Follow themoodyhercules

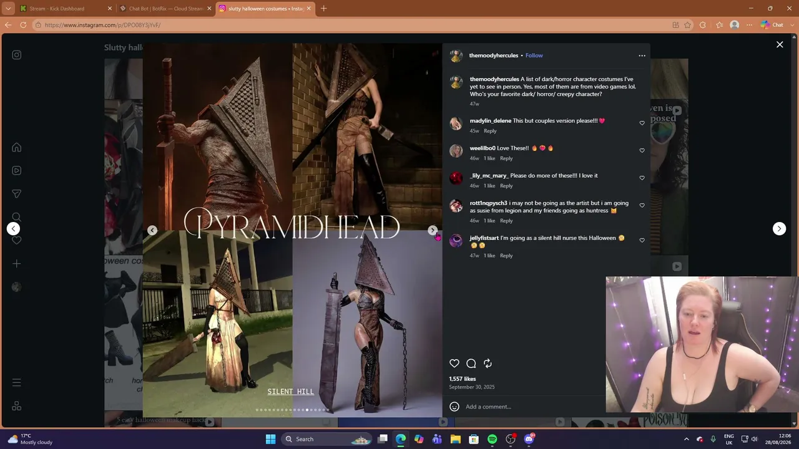point(534,56)
